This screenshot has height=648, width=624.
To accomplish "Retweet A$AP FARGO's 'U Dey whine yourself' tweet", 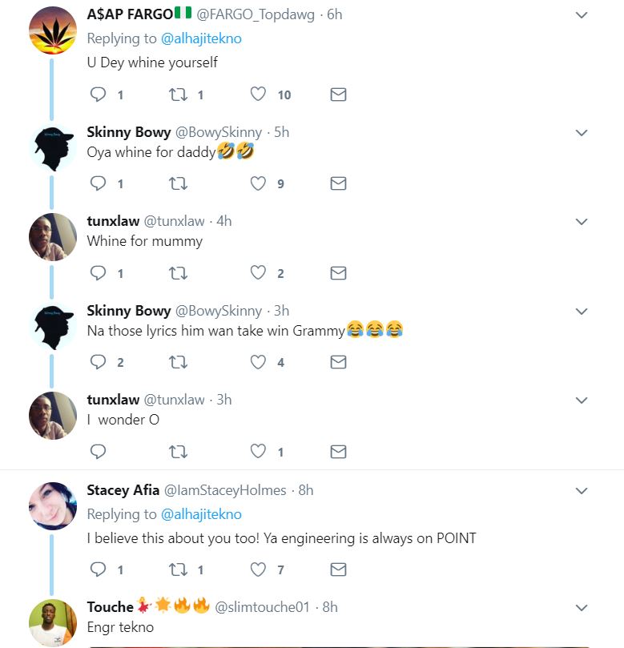I will 179,95.
